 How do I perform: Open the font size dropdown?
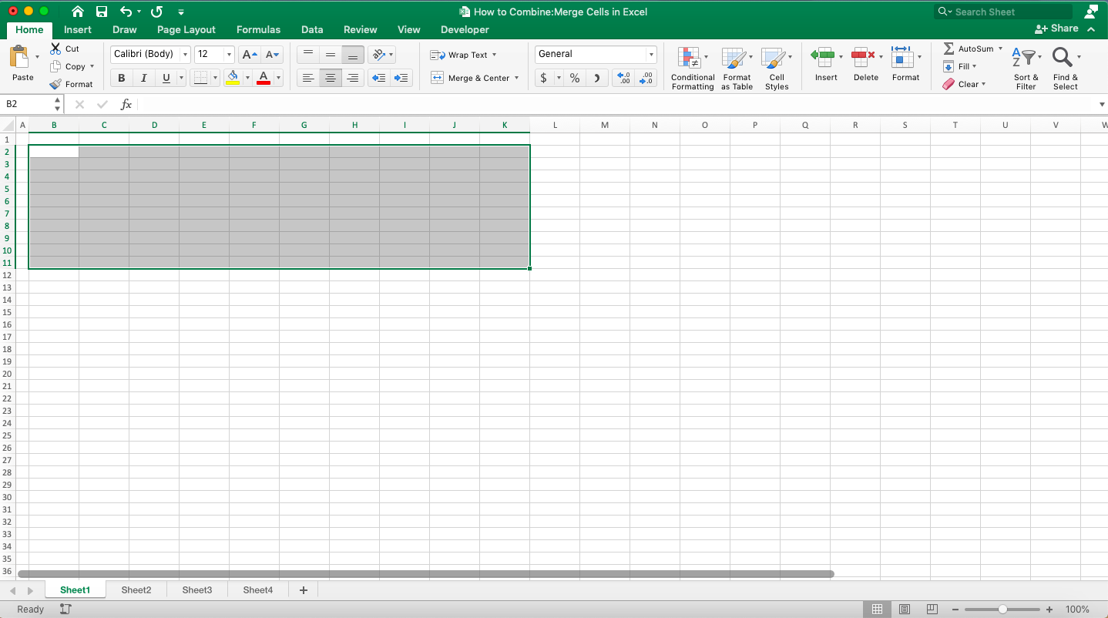click(229, 55)
